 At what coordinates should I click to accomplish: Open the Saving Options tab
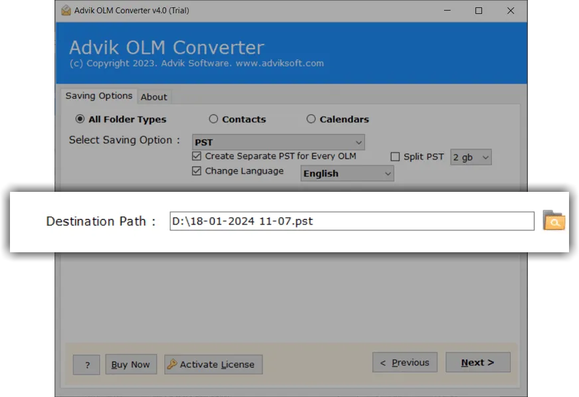pyautogui.click(x=99, y=96)
